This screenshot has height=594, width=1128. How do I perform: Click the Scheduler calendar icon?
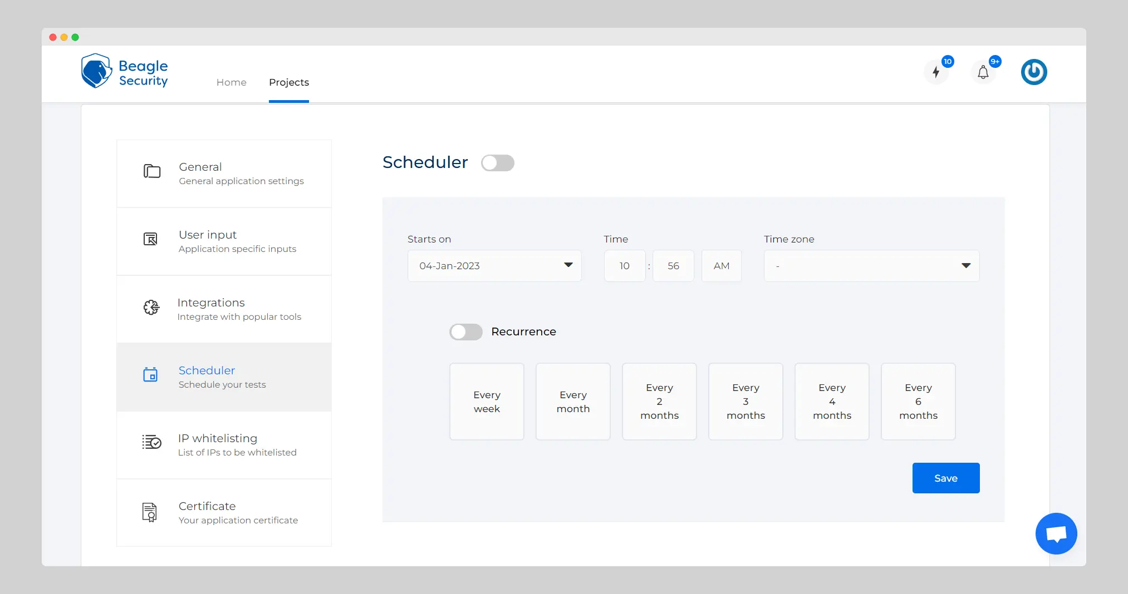click(150, 375)
